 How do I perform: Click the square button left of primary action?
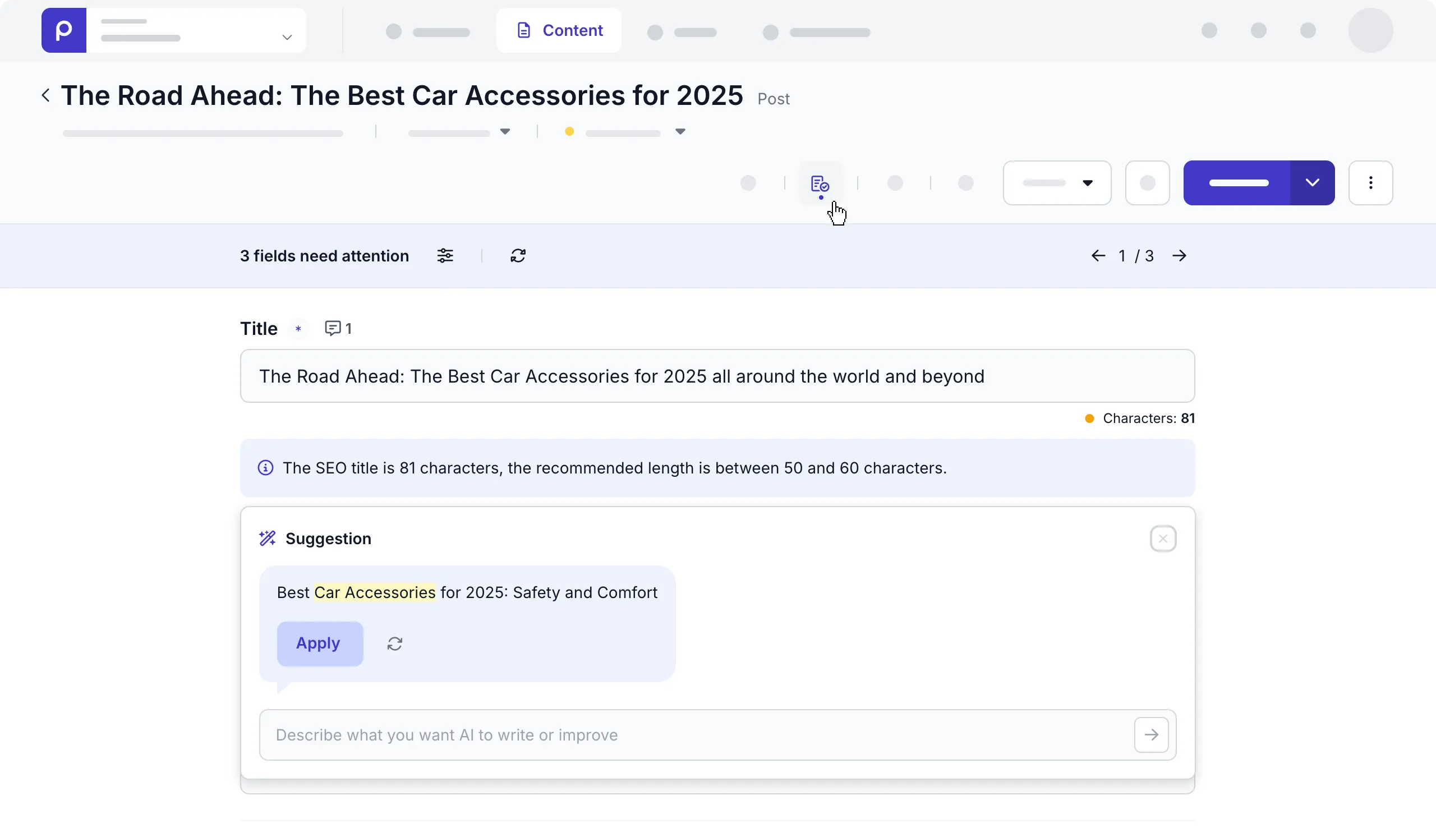(x=1148, y=183)
